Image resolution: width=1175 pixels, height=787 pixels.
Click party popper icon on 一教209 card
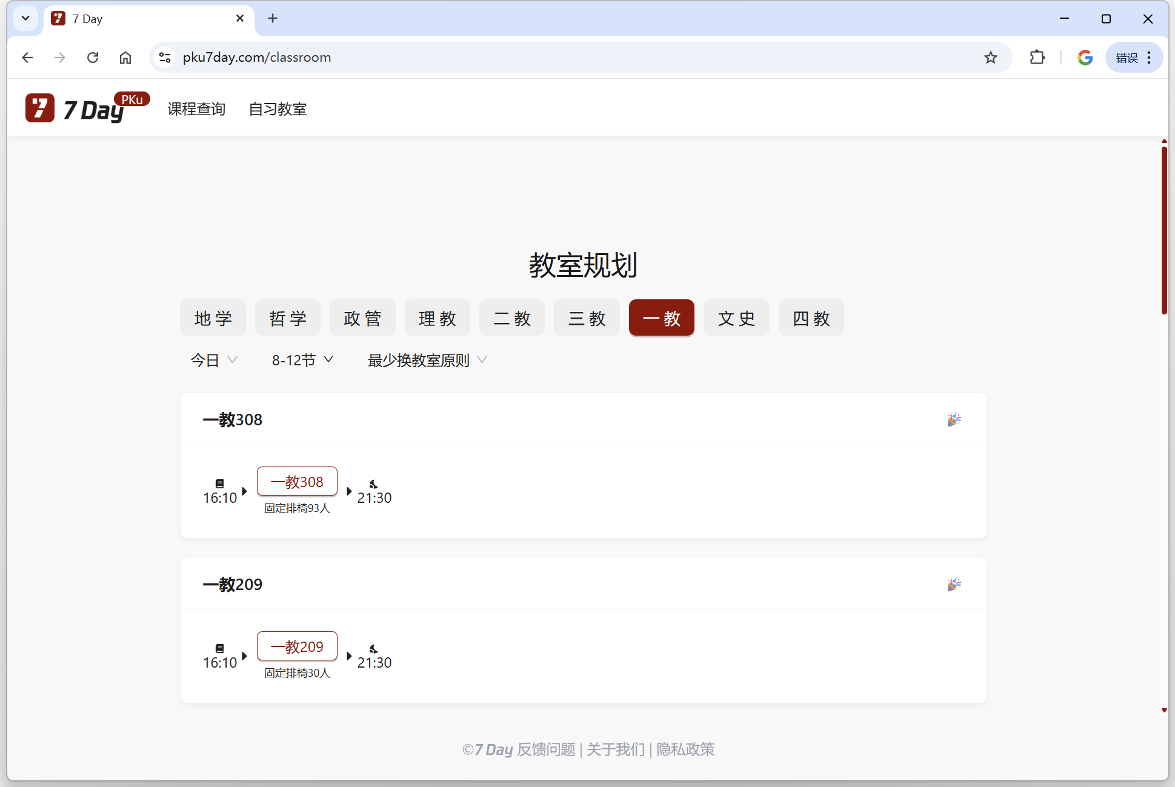(954, 584)
